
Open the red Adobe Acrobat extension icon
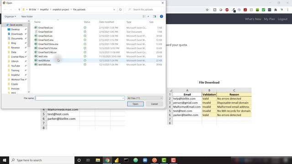tap(245, 10)
